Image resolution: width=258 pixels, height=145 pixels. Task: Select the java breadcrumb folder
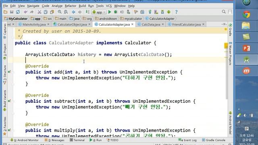click(x=75, y=19)
